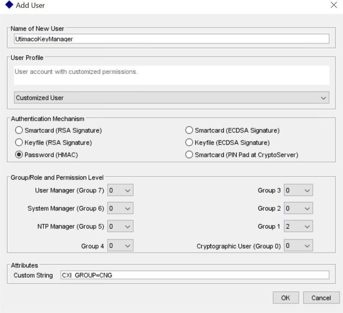Screen dimensions: 343x313
Task: Open Group 3 permission level dropdown
Action: point(298,190)
